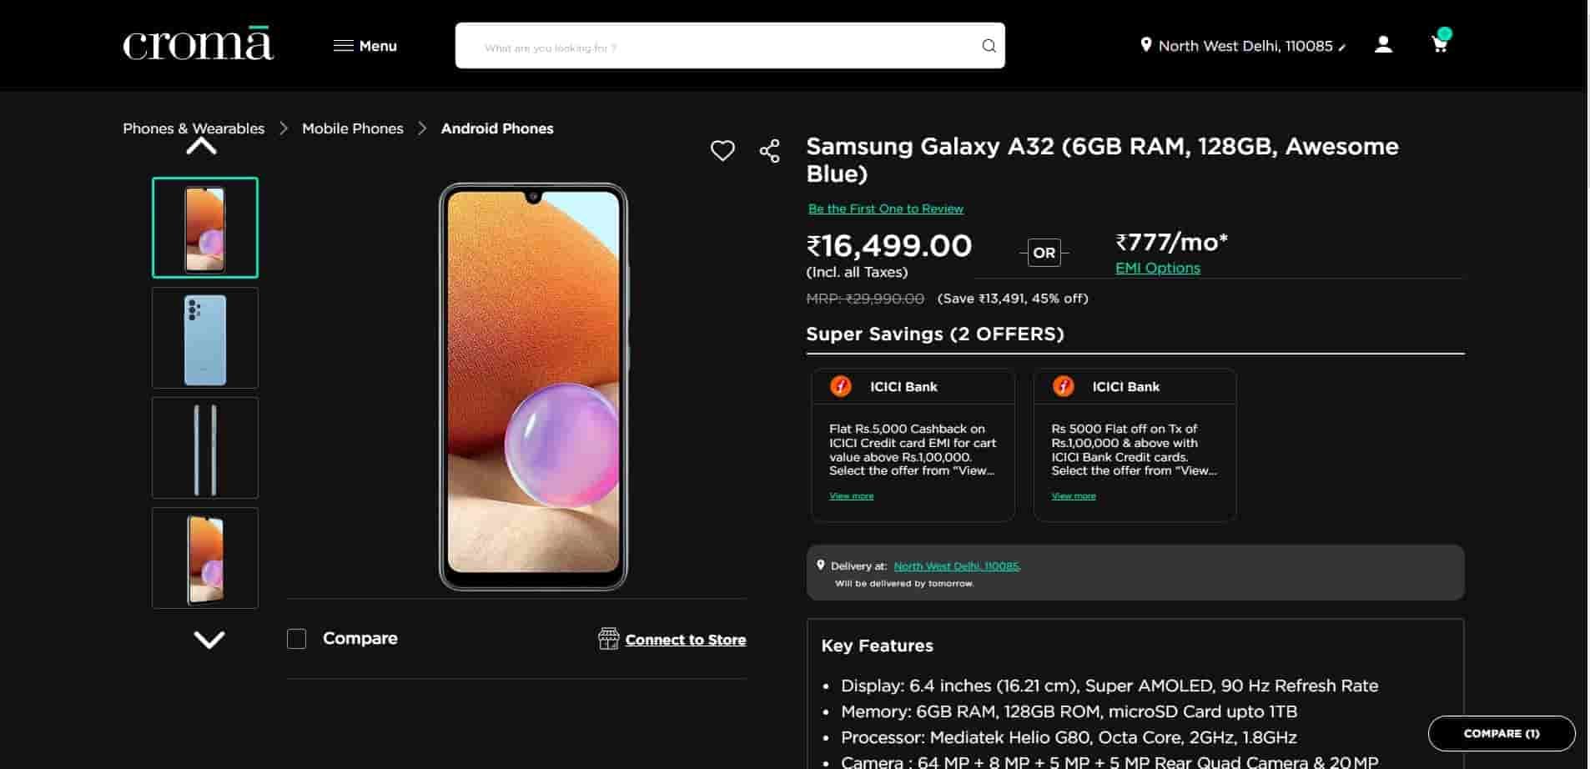Open the EMI Options link
1590x769 pixels.
pyautogui.click(x=1157, y=268)
